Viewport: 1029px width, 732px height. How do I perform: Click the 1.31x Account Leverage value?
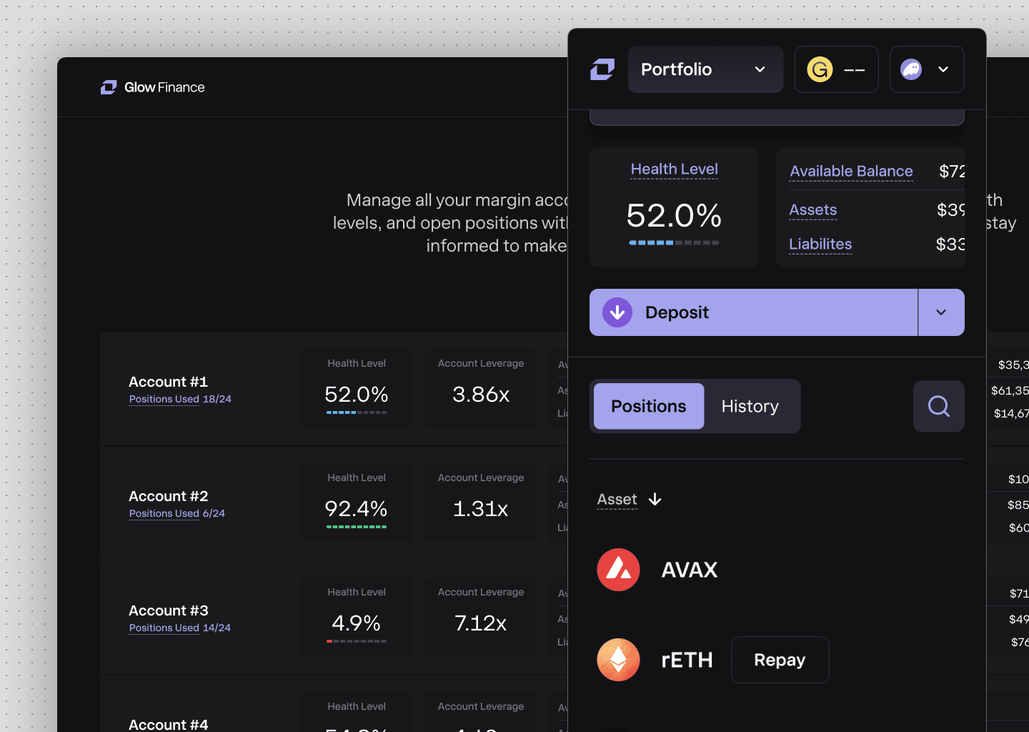point(481,509)
